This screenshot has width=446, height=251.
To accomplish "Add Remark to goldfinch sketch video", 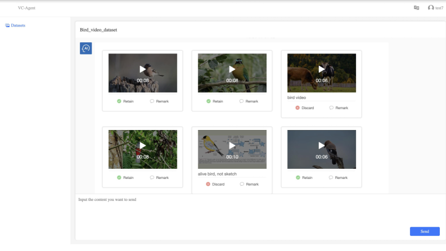I will [x=249, y=185].
